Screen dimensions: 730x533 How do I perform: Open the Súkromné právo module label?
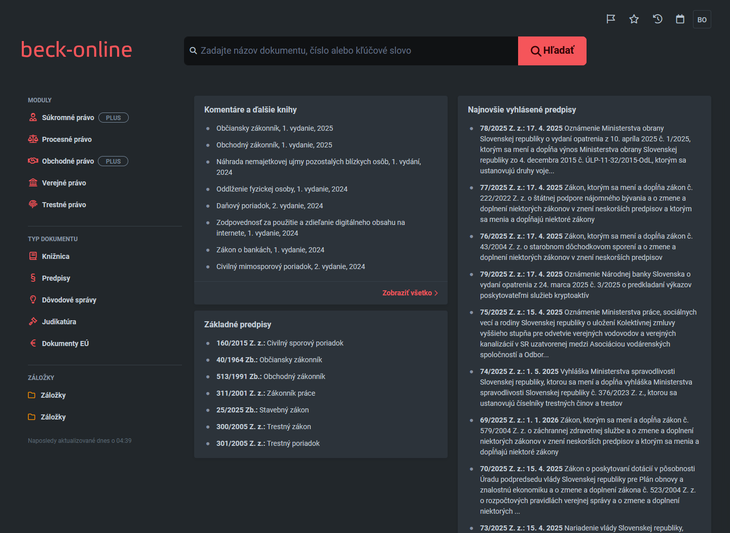coord(68,118)
